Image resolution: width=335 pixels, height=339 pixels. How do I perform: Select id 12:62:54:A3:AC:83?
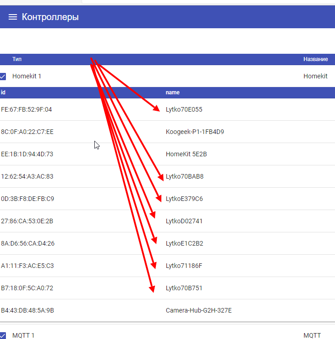(27, 176)
